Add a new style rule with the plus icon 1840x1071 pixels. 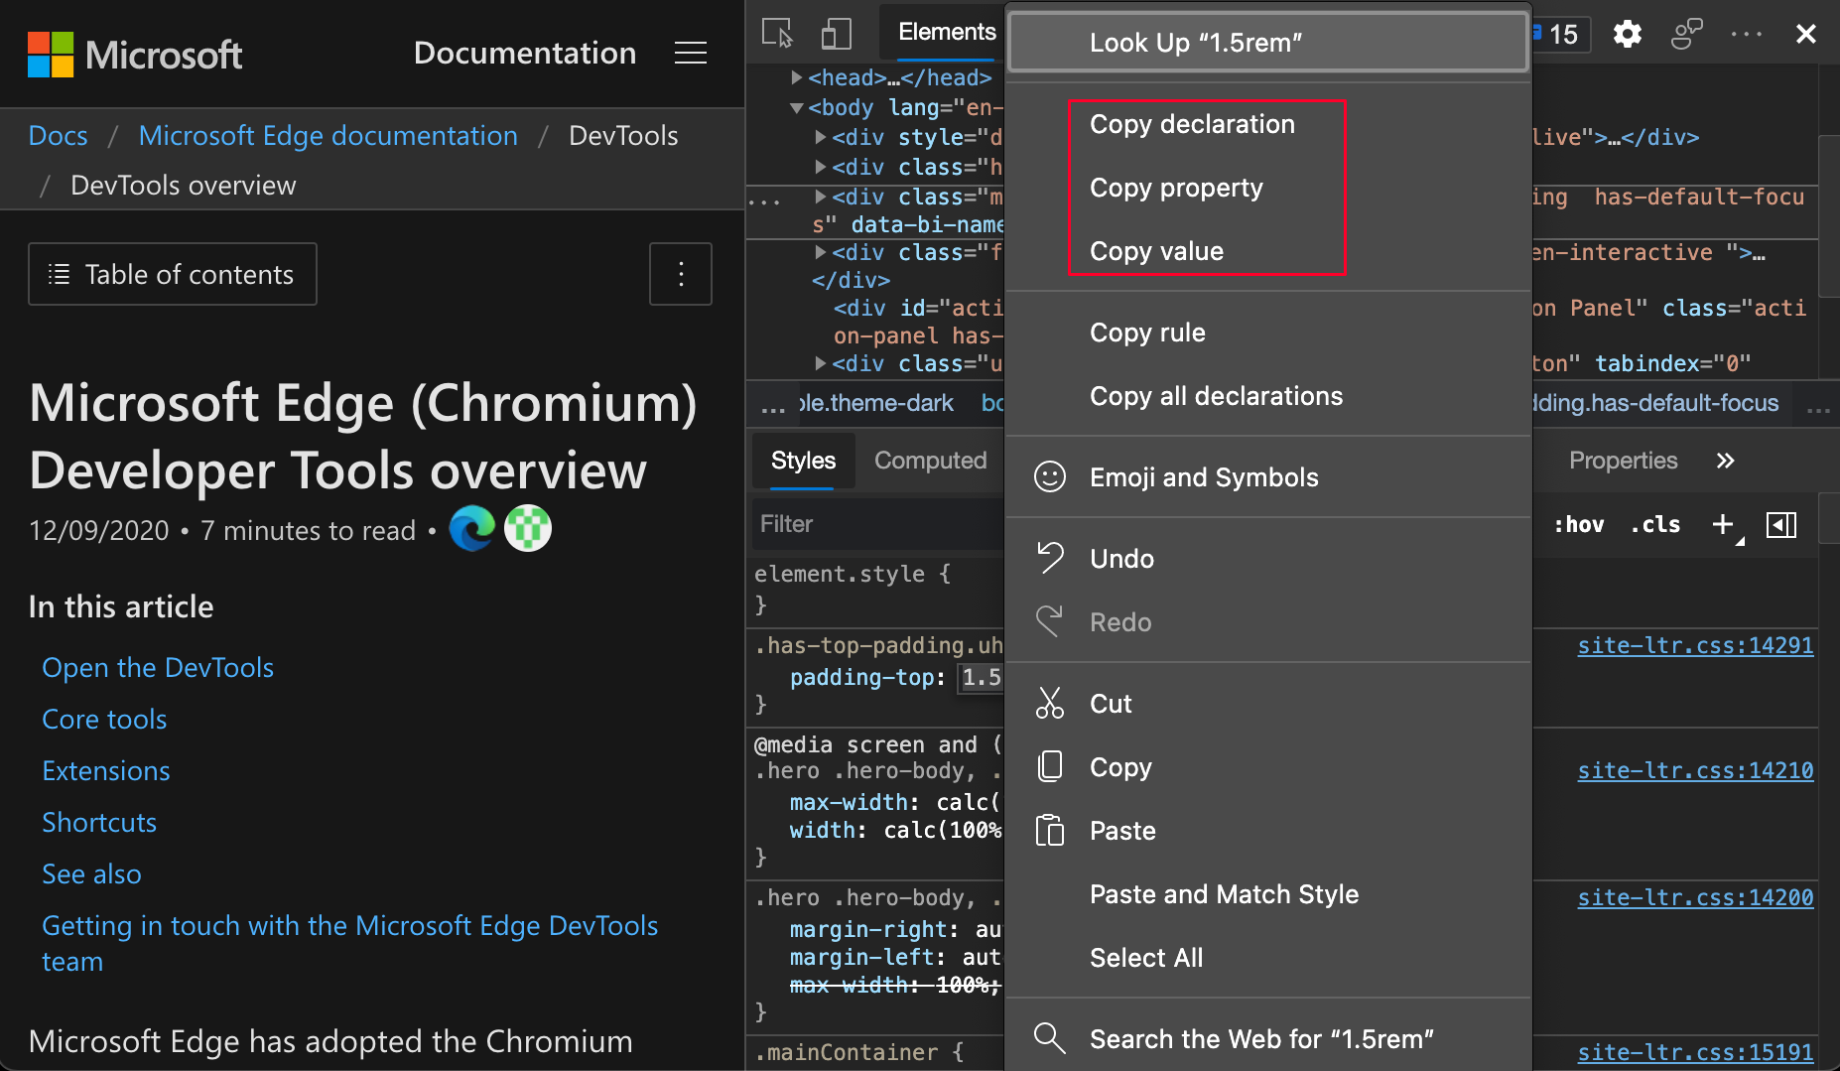pyautogui.click(x=1722, y=523)
